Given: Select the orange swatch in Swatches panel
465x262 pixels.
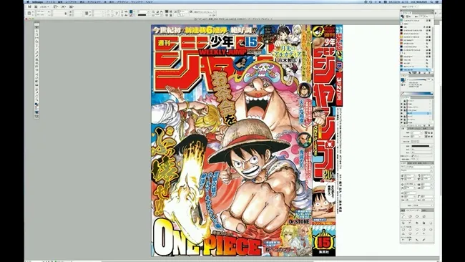Looking at the screenshot, I should click(401, 44).
